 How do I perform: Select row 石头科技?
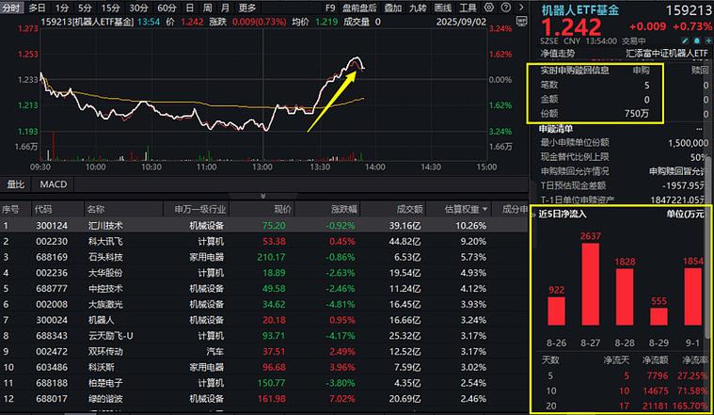point(264,257)
